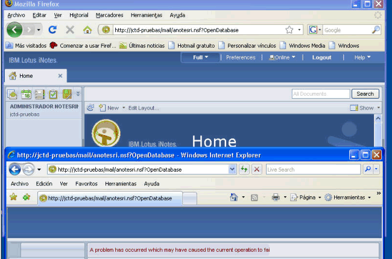
Task: Refresh the iNotes Home view
Action: tap(90, 108)
